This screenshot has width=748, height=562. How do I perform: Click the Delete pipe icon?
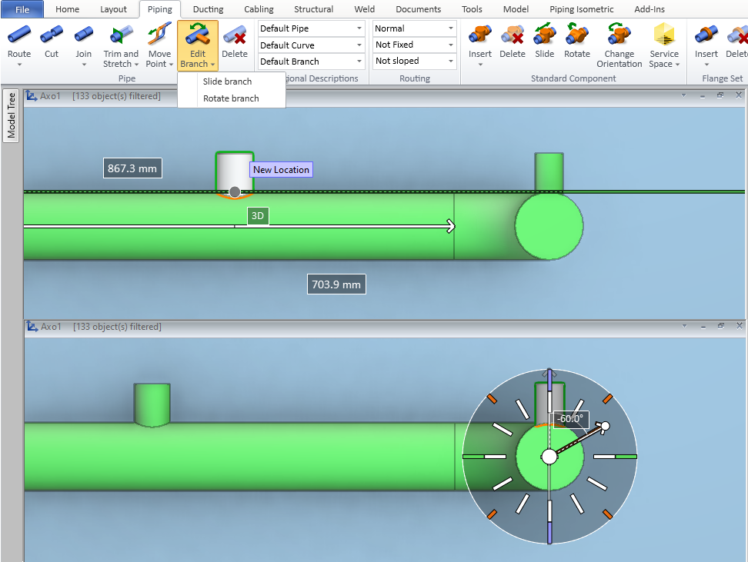coord(235,43)
